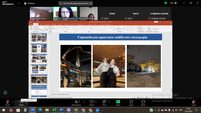Open the Zoom Workplace dropdown chevron
201x113 pixels.
click(x=19, y=3)
